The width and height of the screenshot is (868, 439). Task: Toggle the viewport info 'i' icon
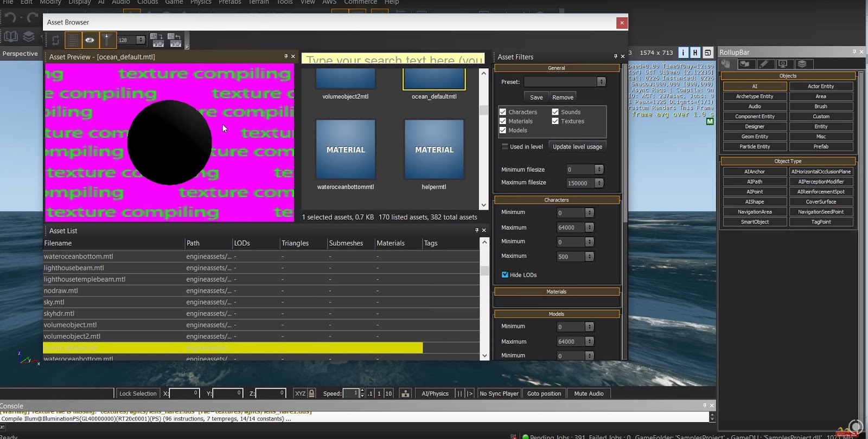pyautogui.click(x=683, y=53)
